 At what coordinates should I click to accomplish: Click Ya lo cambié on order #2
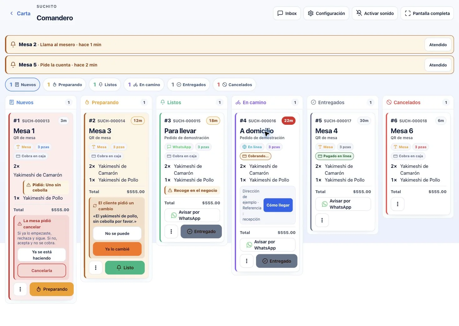tap(117, 249)
